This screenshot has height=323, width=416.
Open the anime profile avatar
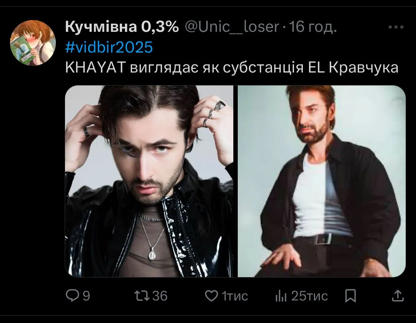pos(33,43)
